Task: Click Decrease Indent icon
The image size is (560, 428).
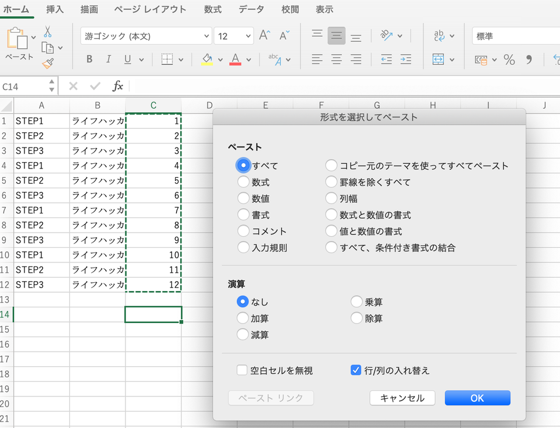Action: click(386, 59)
